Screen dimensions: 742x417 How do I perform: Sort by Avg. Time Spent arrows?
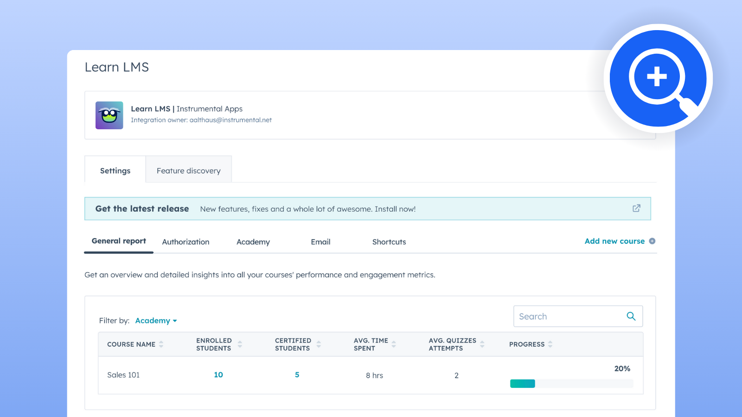coord(394,344)
